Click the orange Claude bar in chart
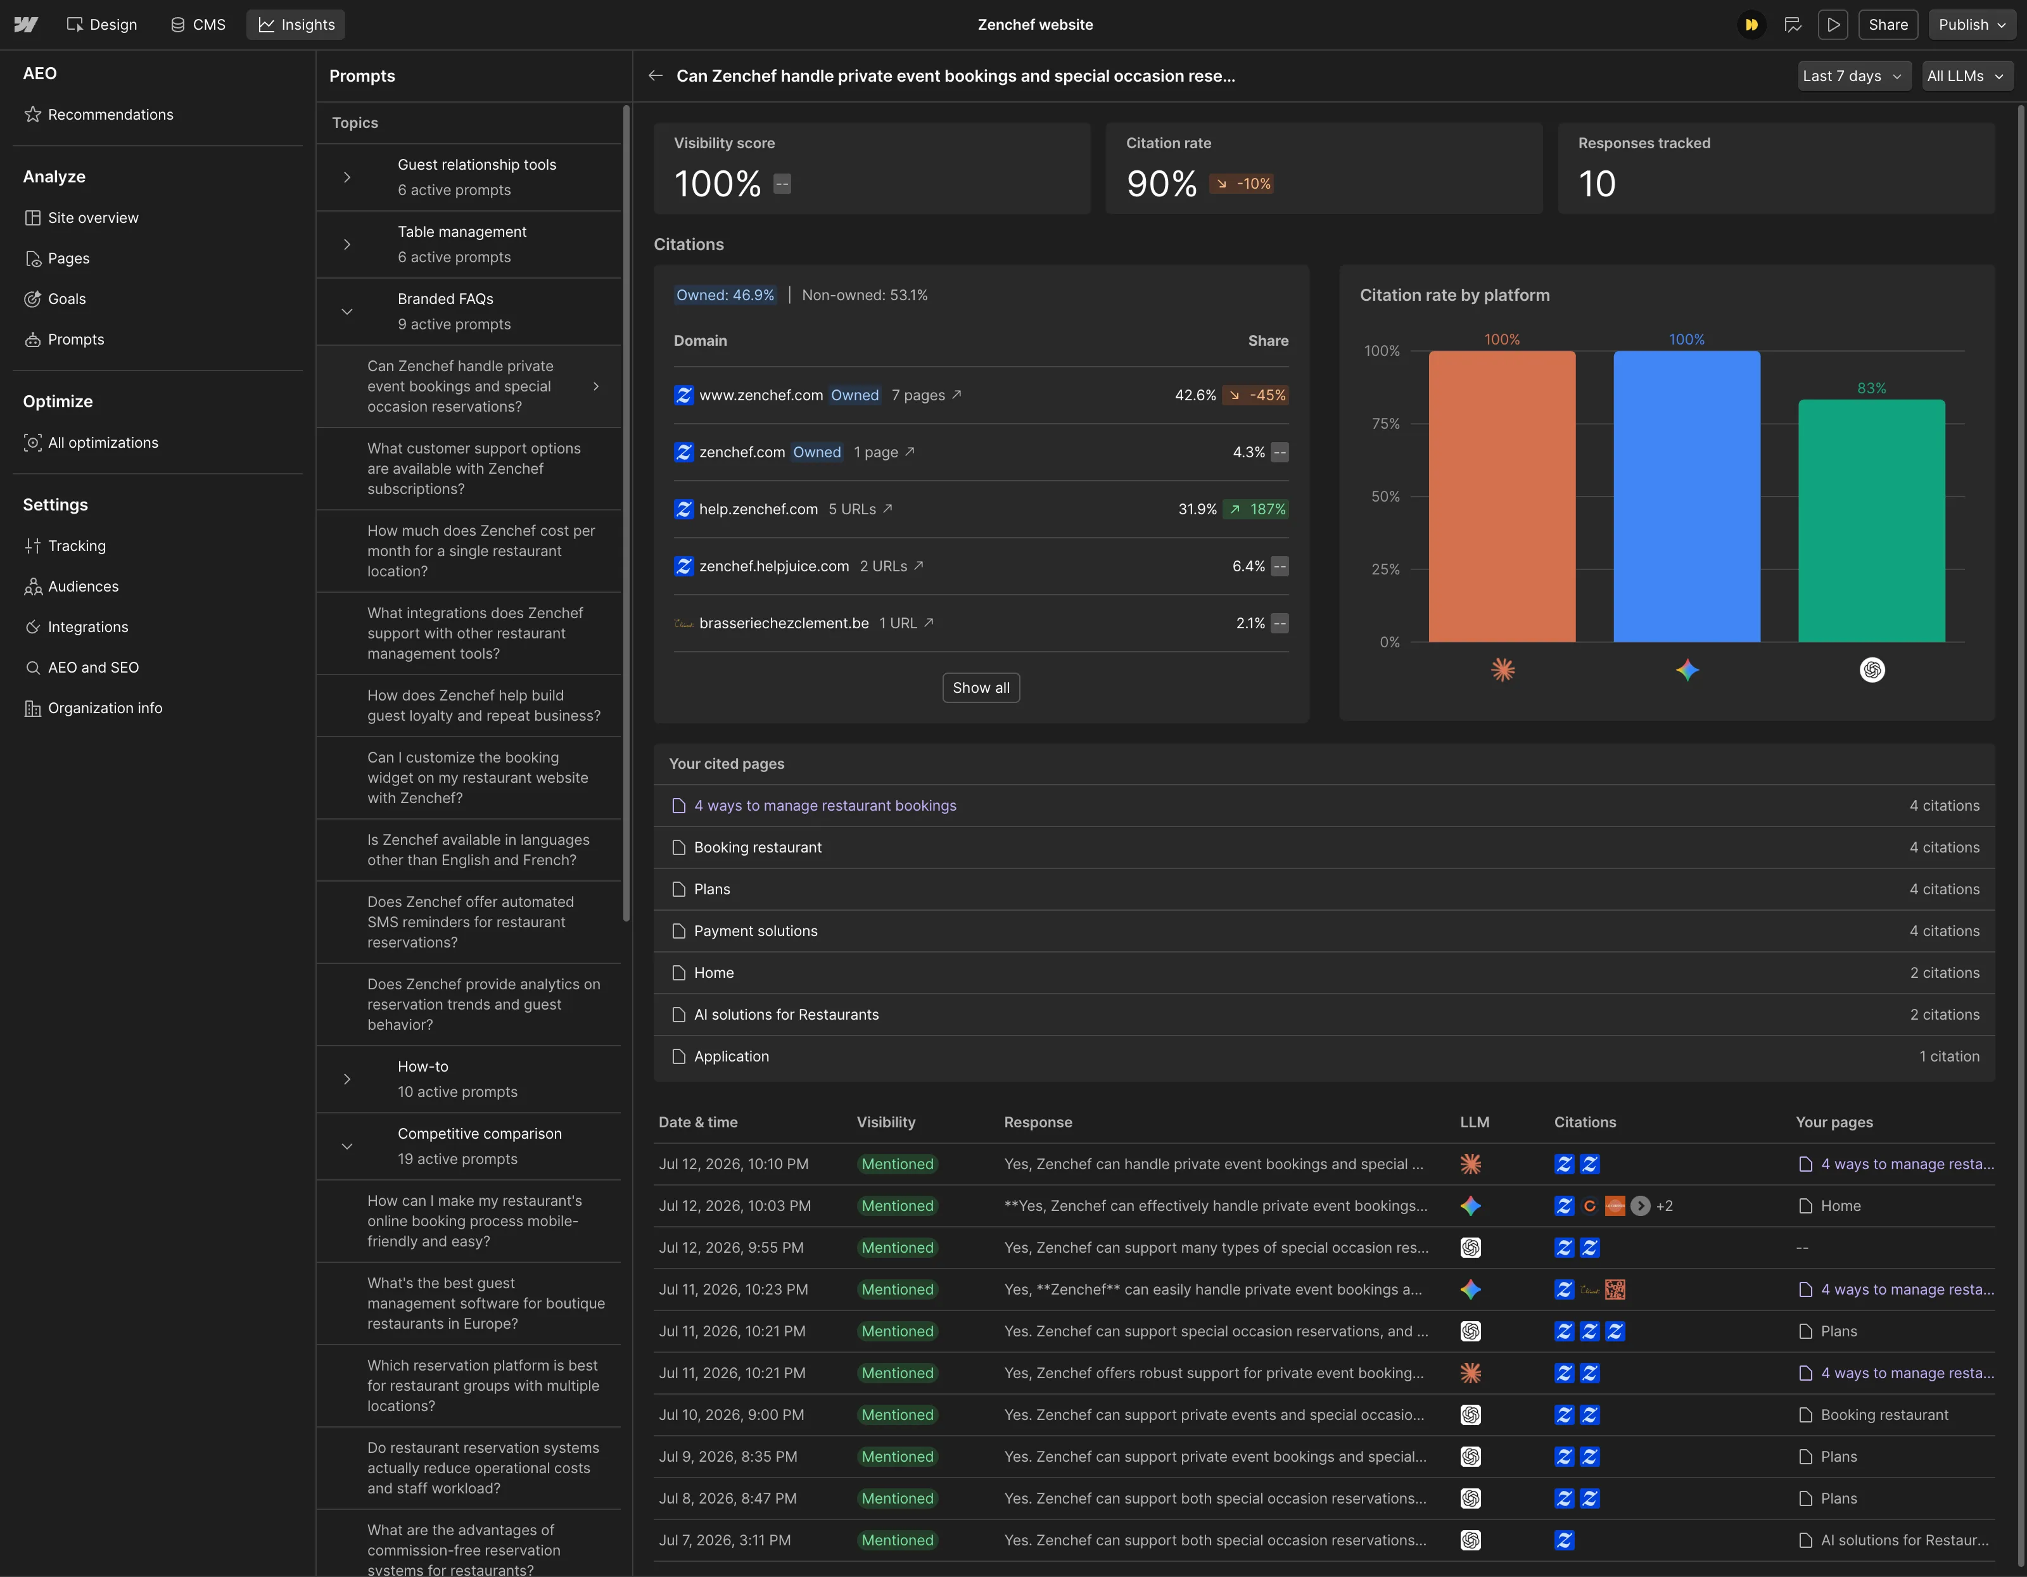 (1502, 497)
